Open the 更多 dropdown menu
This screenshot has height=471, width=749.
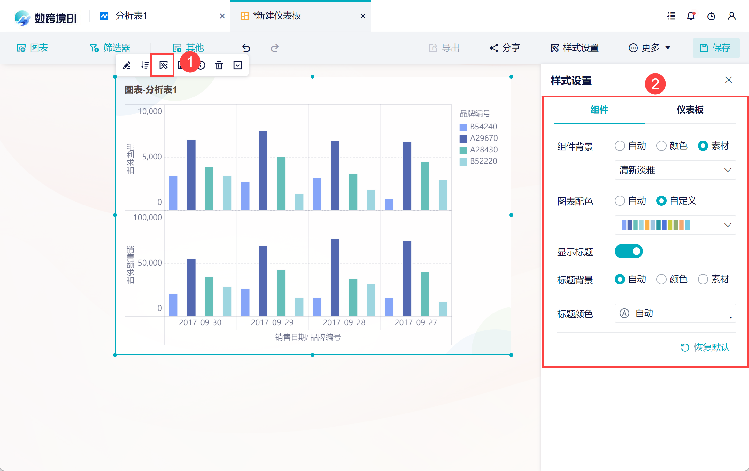(x=649, y=48)
